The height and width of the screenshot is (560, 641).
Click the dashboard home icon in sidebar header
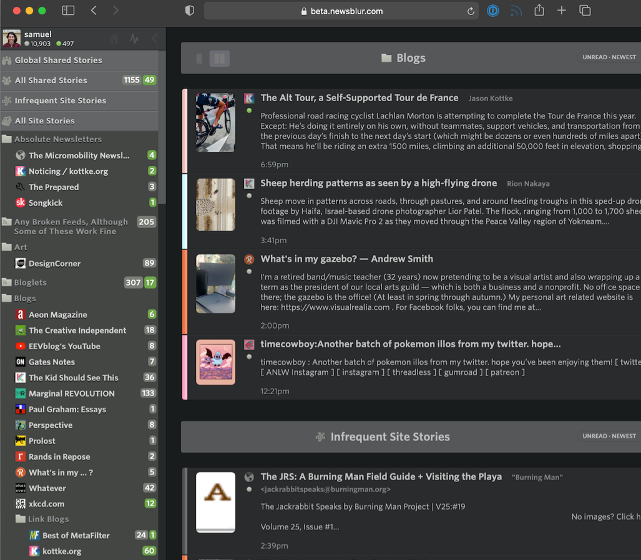114,39
